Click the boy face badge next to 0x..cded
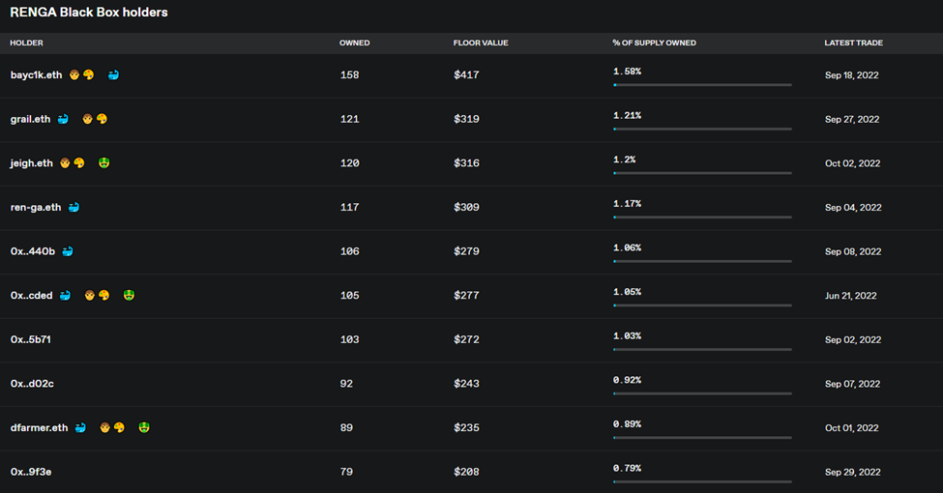This screenshot has width=943, height=493. pos(90,295)
